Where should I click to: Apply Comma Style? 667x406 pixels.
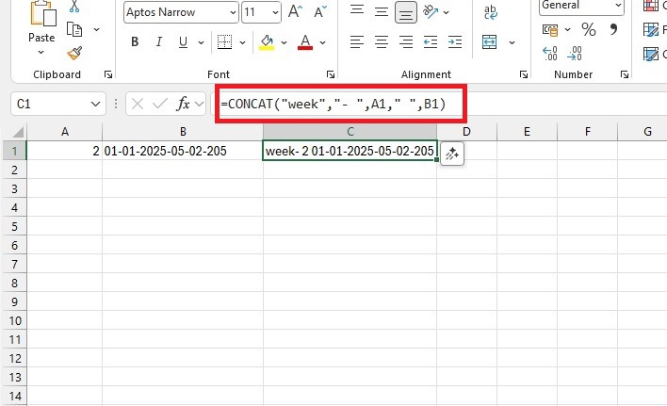click(613, 30)
